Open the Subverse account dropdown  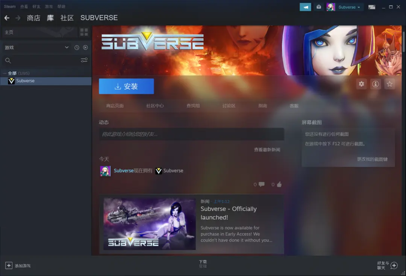click(x=349, y=7)
